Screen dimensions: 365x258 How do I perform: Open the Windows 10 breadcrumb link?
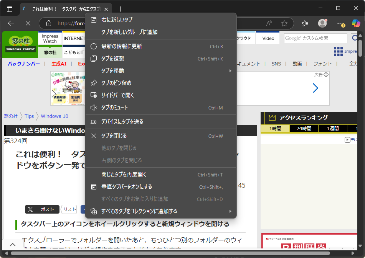[x=54, y=116]
